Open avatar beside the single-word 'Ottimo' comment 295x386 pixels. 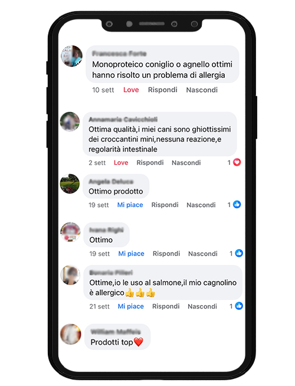click(x=71, y=232)
